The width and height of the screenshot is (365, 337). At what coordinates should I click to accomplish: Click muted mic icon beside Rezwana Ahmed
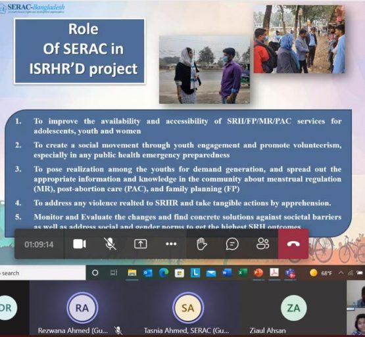(118, 330)
